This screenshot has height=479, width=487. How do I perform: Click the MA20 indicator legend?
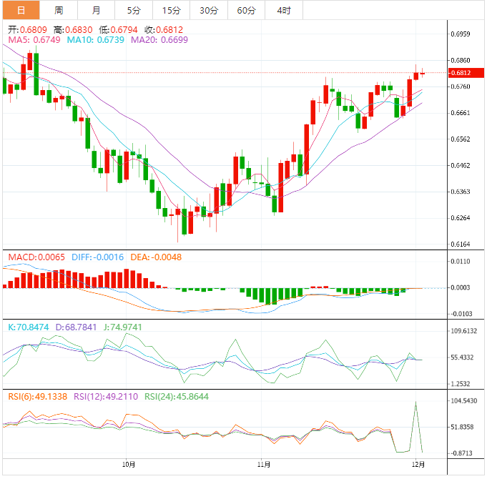[159, 40]
